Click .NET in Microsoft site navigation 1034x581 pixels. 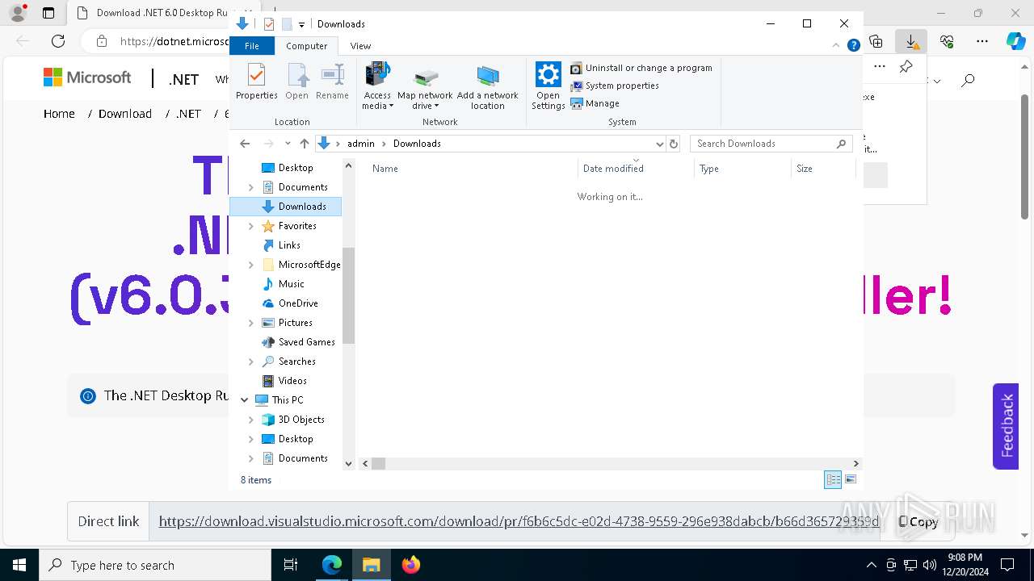click(183, 79)
